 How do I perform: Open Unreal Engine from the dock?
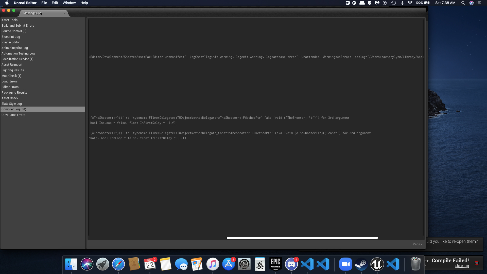(377, 264)
